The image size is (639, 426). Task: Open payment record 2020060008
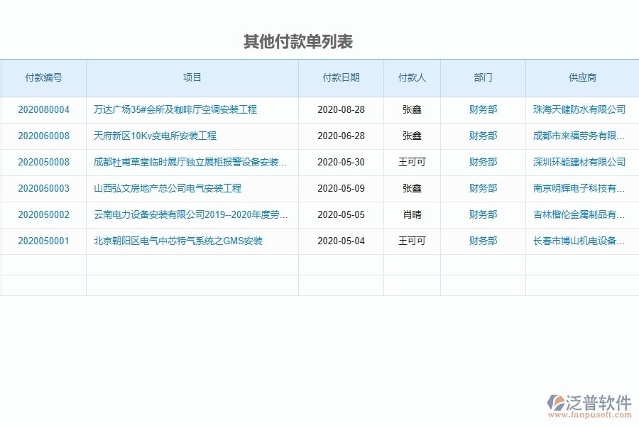(43, 136)
